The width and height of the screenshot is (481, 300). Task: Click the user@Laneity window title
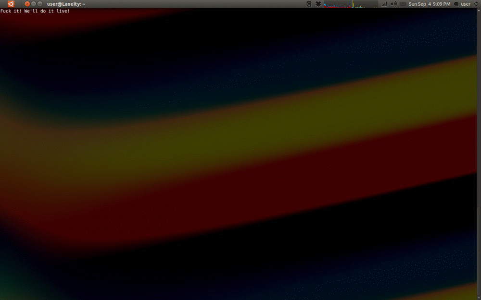[x=66, y=4]
